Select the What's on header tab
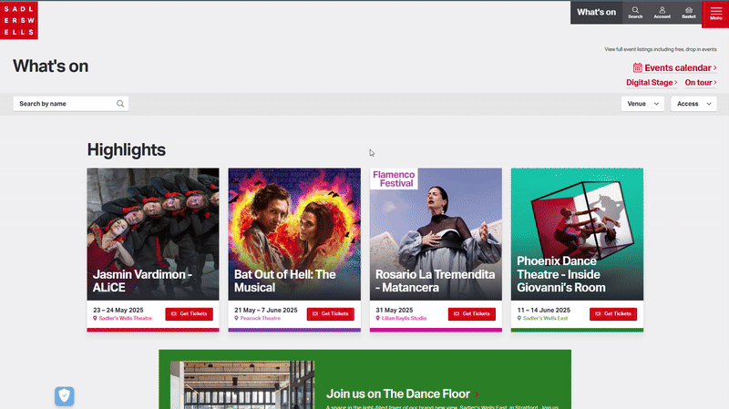The image size is (729, 409). point(596,13)
